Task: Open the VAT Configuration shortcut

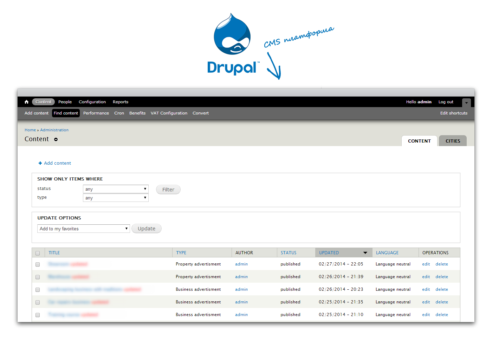Action: point(169,113)
